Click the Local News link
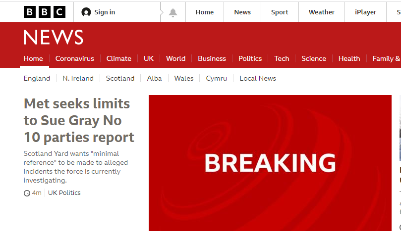Image resolution: width=401 pixels, height=239 pixels. click(258, 78)
